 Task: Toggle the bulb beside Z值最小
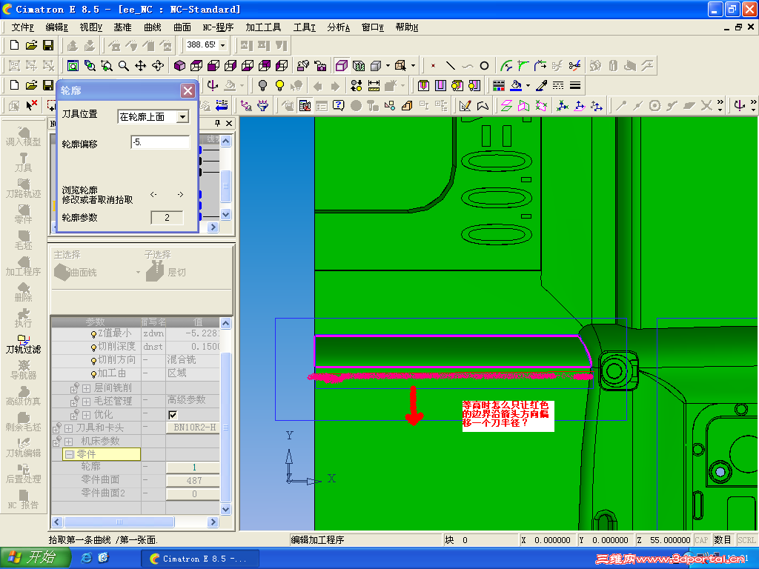point(93,334)
